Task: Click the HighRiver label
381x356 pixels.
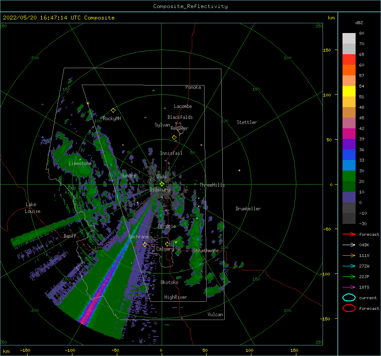Action: pos(176,297)
